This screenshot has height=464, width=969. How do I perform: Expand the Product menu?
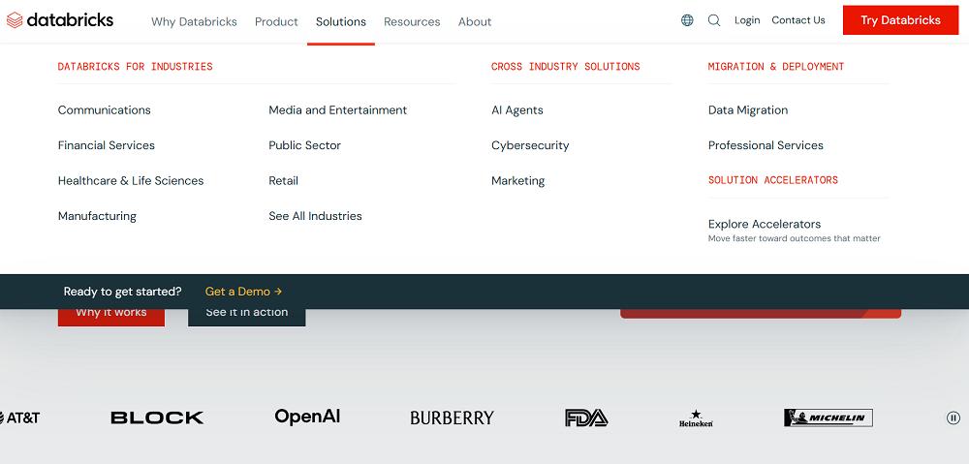[x=276, y=21]
